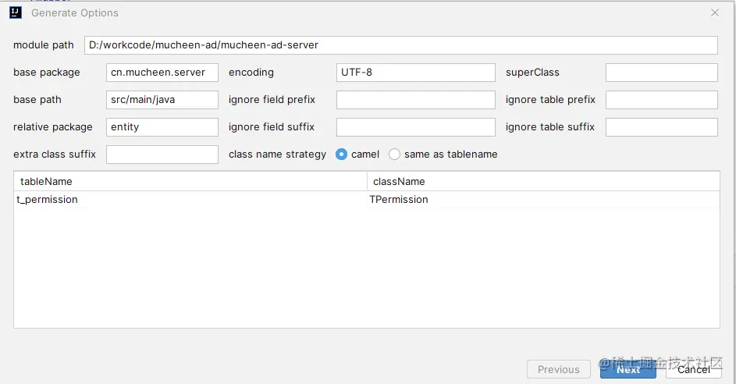The height and width of the screenshot is (384, 736).
Task: Select the t_permission table cell
Action: [x=190, y=200]
